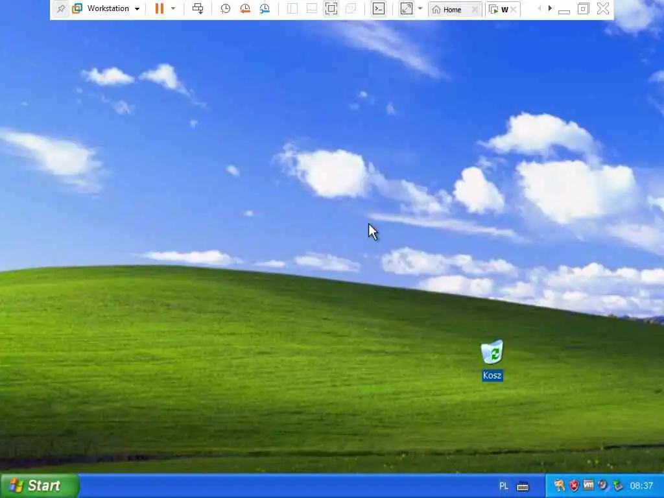Click the VMware Tools tray icon
The width and height of the screenshot is (664, 498).
[588, 485]
